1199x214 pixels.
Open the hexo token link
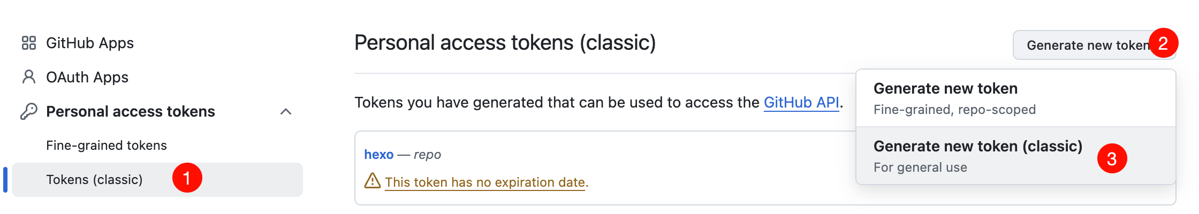(378, 155)
